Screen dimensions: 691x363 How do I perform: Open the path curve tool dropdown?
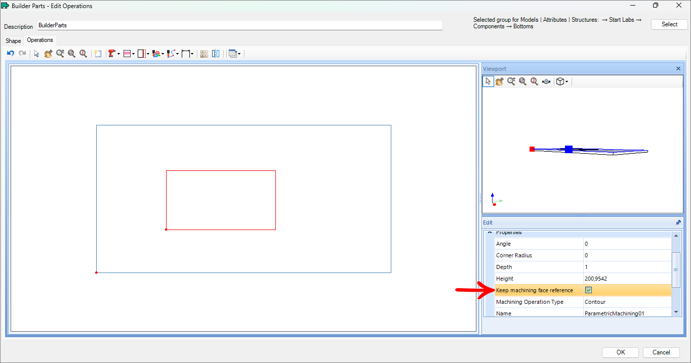click(x=177, y=53)
